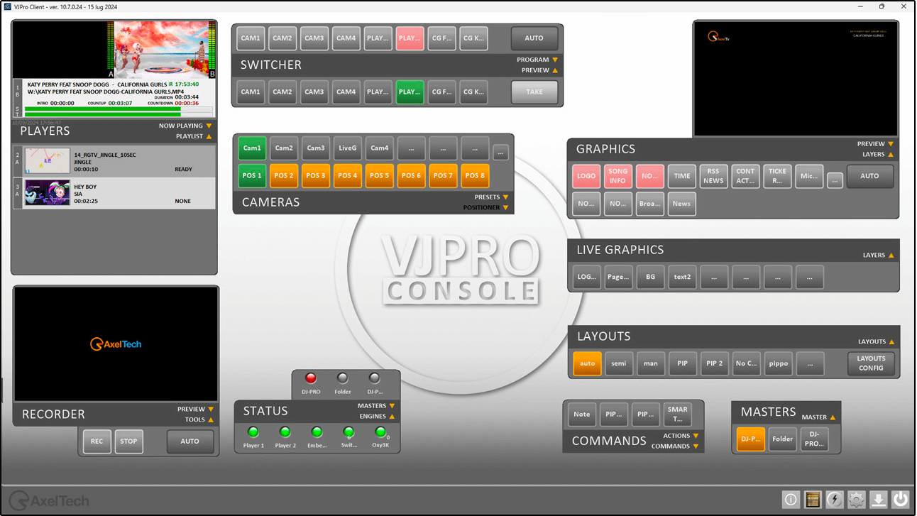Select the PIP layout

(x=682, y=363)
